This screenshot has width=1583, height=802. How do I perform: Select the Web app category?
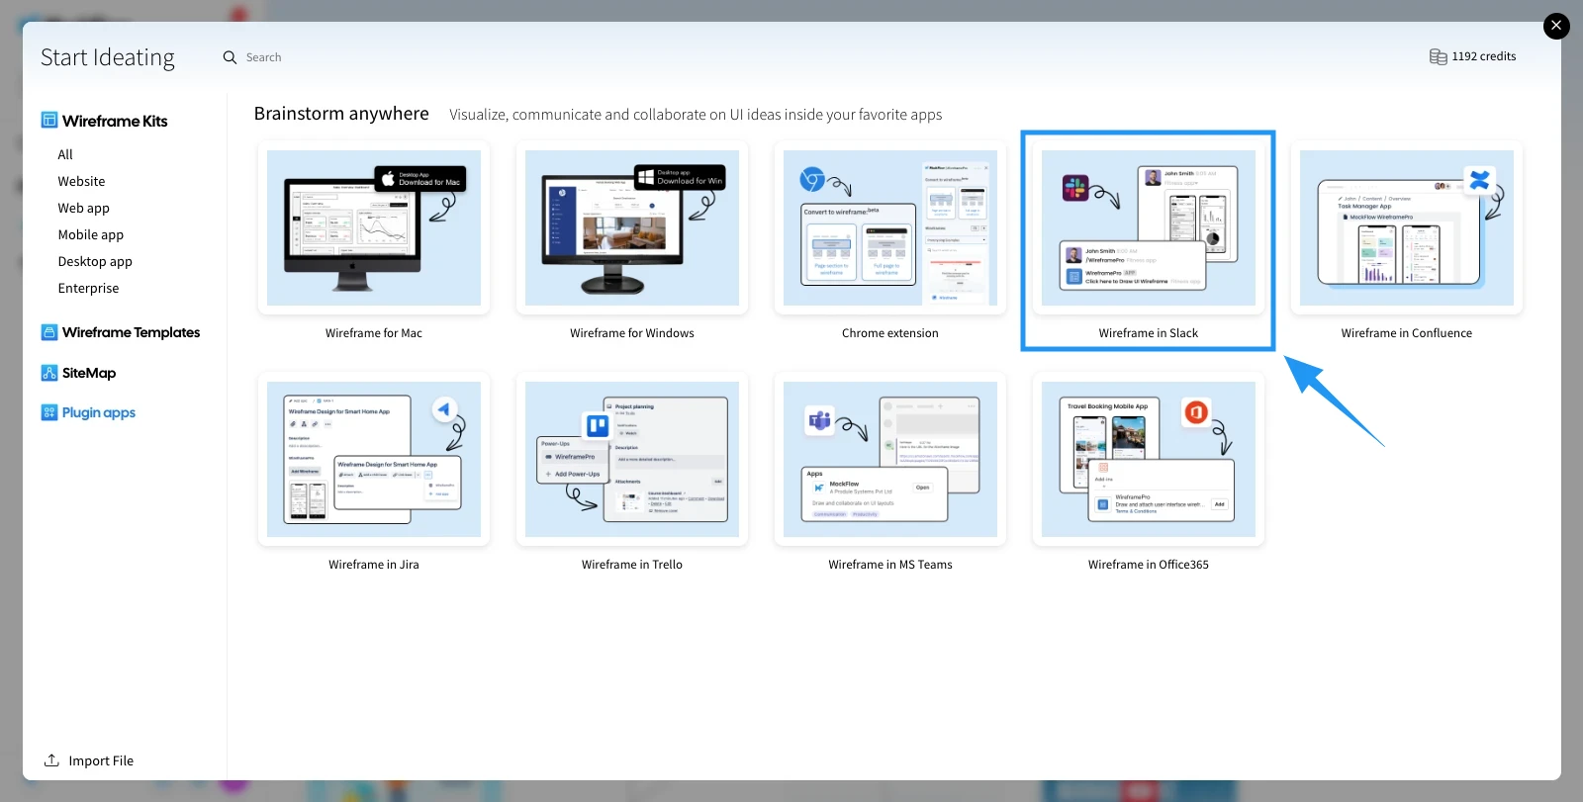coord(84,208)
